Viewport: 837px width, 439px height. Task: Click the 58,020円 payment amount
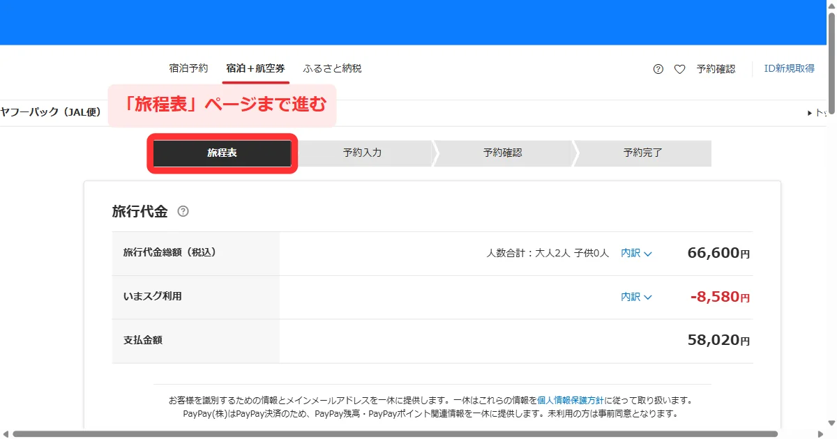click(x=718, y=340)
